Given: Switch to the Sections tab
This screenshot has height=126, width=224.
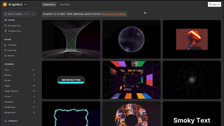Looking at the screenshot, I should click(65, 5).
